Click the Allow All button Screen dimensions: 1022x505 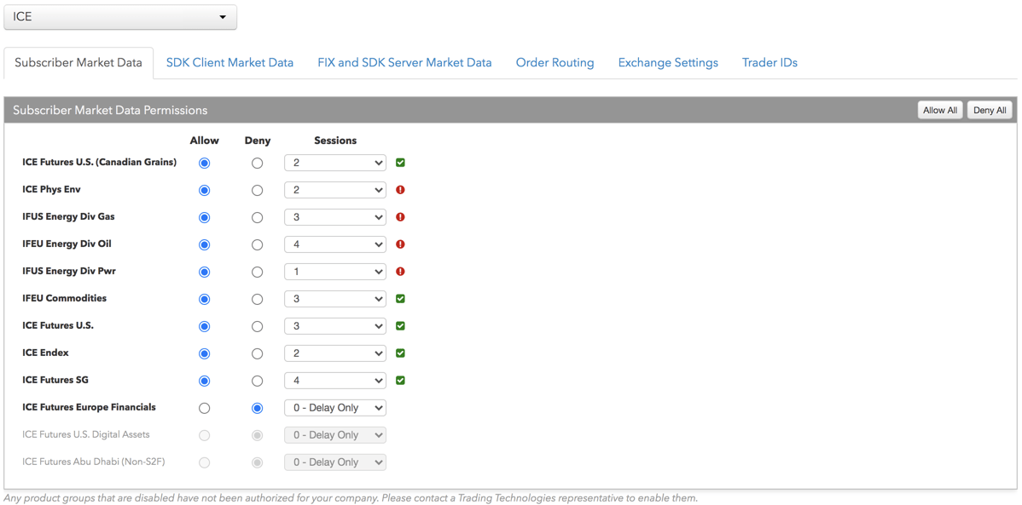pos(940,110)
